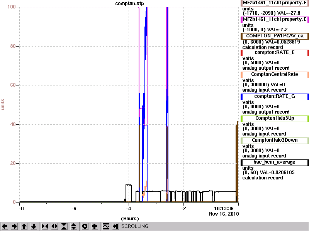The width and height of the screenshot is (309, 231).
Task: Select the pale green ComptonHalo3Down legend box
Action: click(275, 141)
